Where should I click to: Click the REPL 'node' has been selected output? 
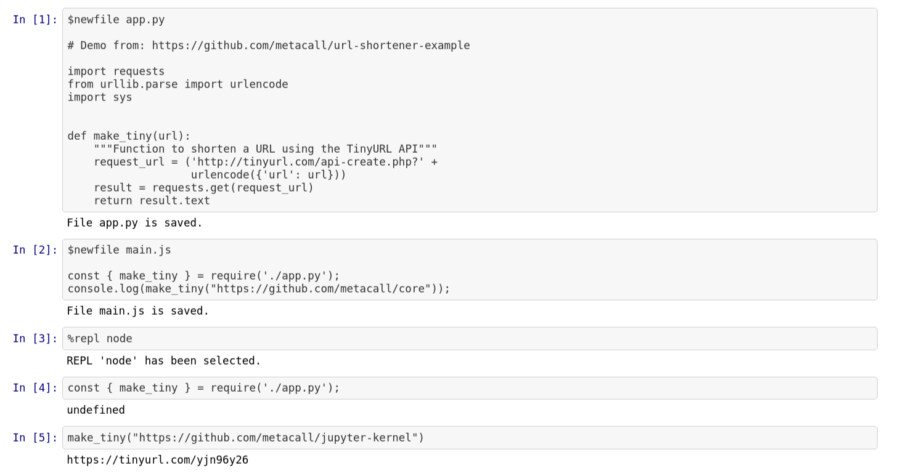click(x=163, y=361)
